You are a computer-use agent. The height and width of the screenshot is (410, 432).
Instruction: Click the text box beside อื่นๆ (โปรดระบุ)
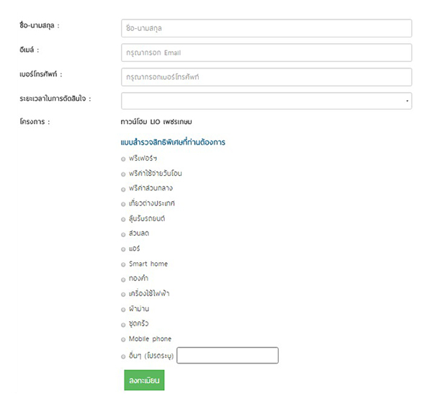(227, 355)
